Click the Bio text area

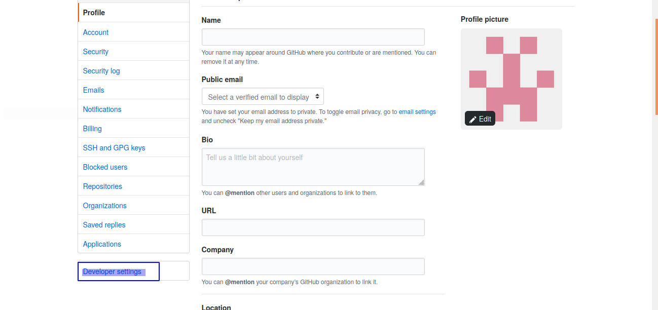click(313, 167)
